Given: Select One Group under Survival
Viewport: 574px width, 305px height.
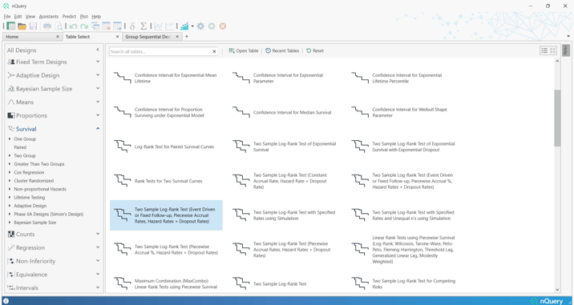Looking at the screenshot, I should 25,139.
